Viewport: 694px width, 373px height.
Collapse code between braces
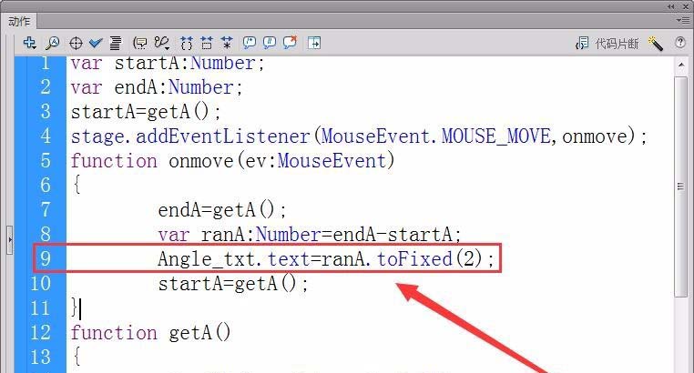pyautogui.click(x=187, y=43)
